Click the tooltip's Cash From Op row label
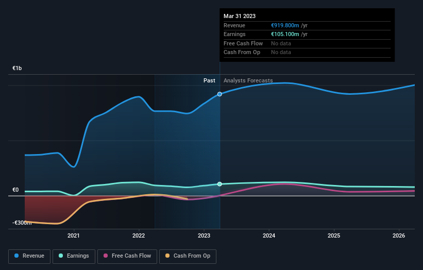This screenshot has width=423, height=270. [x=242, y=53]
